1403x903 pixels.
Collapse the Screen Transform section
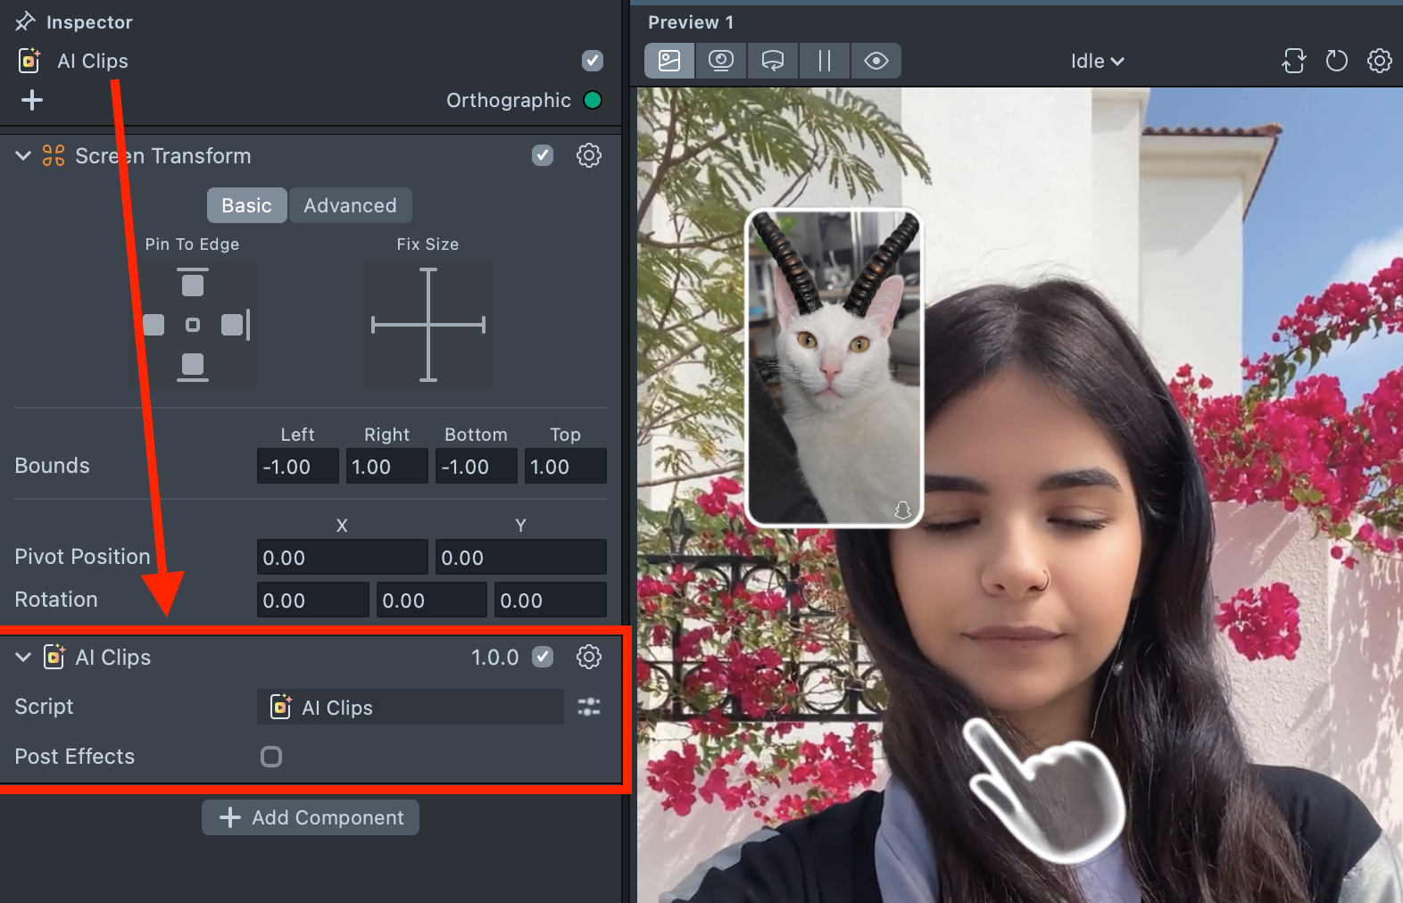point(23,156)
